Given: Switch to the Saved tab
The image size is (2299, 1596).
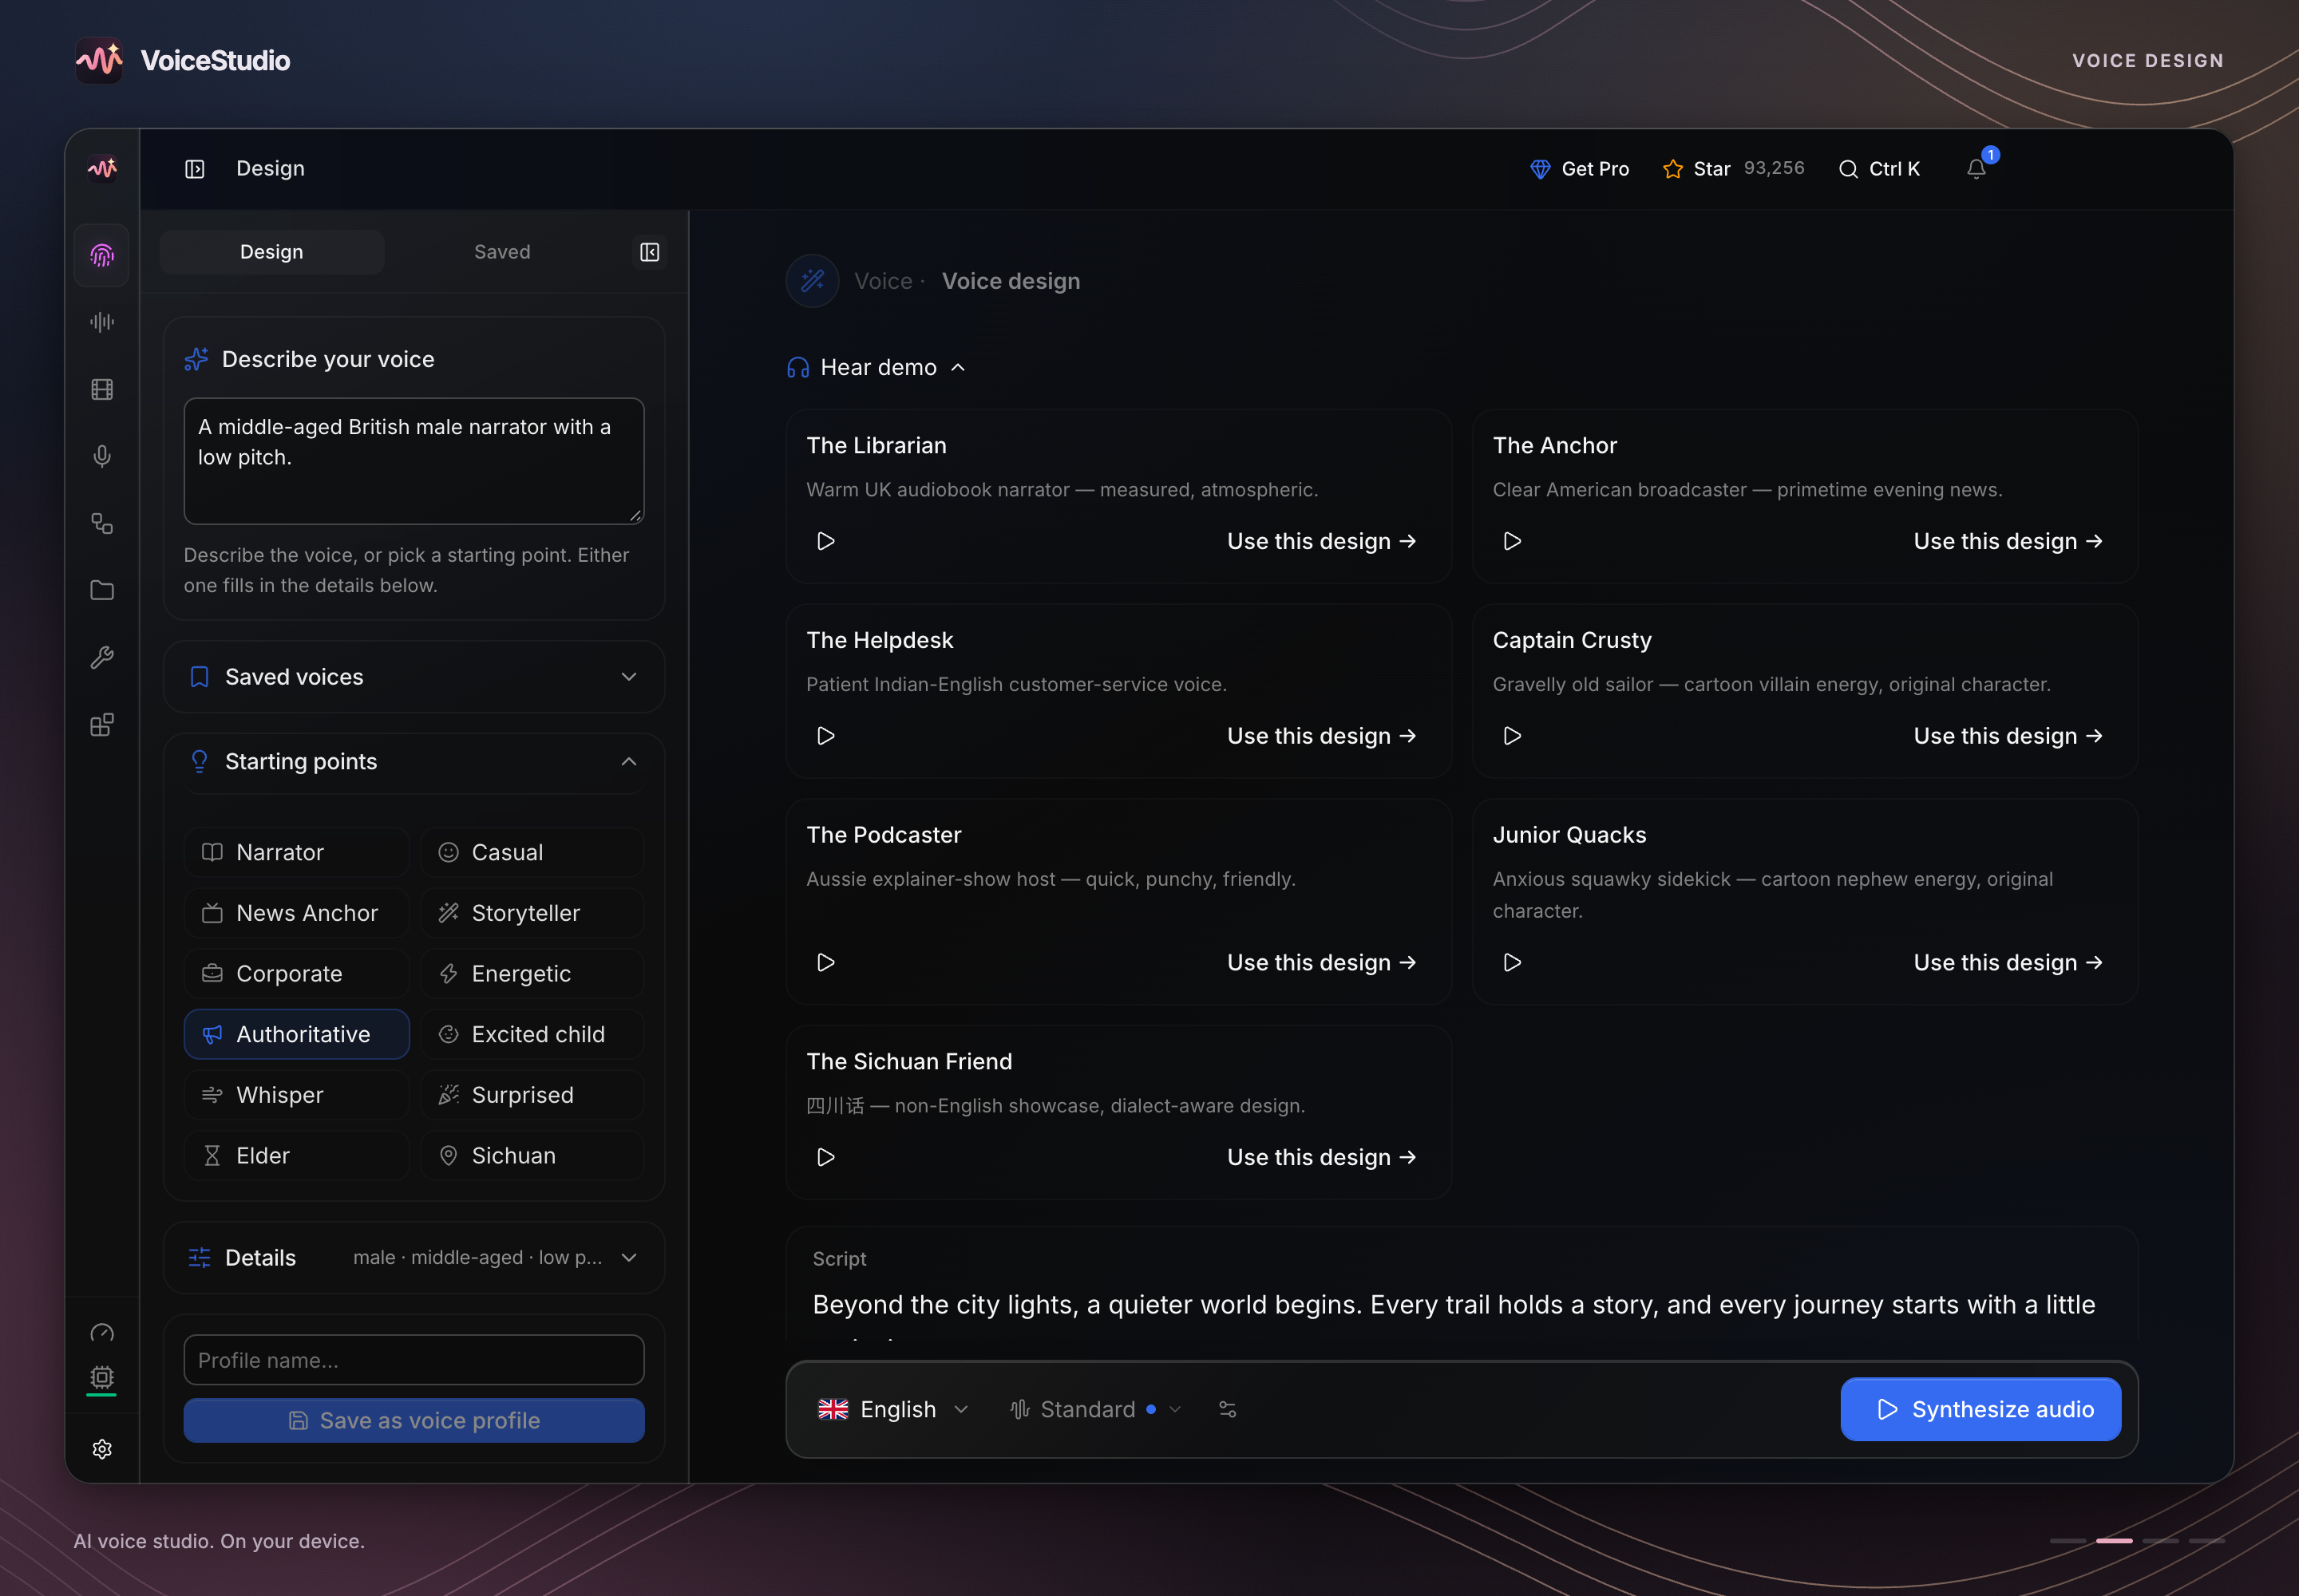Looking at the screenshot, I should 502,252.
